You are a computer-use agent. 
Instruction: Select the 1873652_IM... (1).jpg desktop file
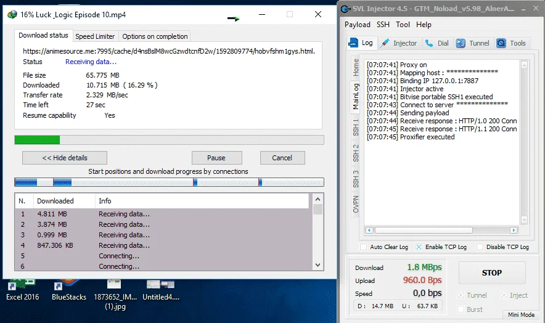tap(115, 295)
